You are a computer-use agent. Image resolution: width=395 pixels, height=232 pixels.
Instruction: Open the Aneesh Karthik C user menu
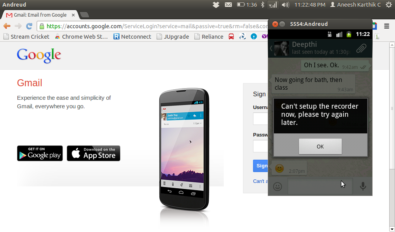pos(355,5)
